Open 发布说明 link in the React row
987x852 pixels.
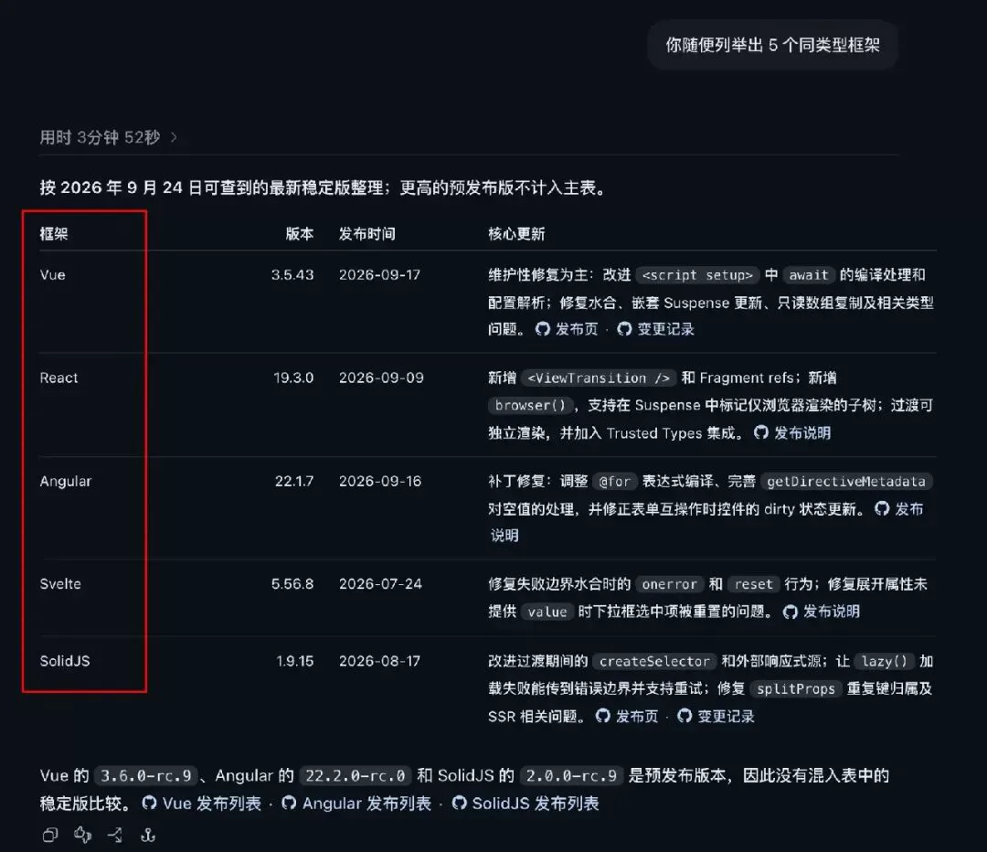(792, 432)
